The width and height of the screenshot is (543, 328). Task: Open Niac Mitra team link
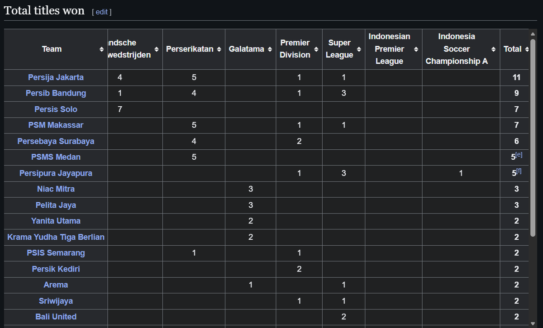56,189
